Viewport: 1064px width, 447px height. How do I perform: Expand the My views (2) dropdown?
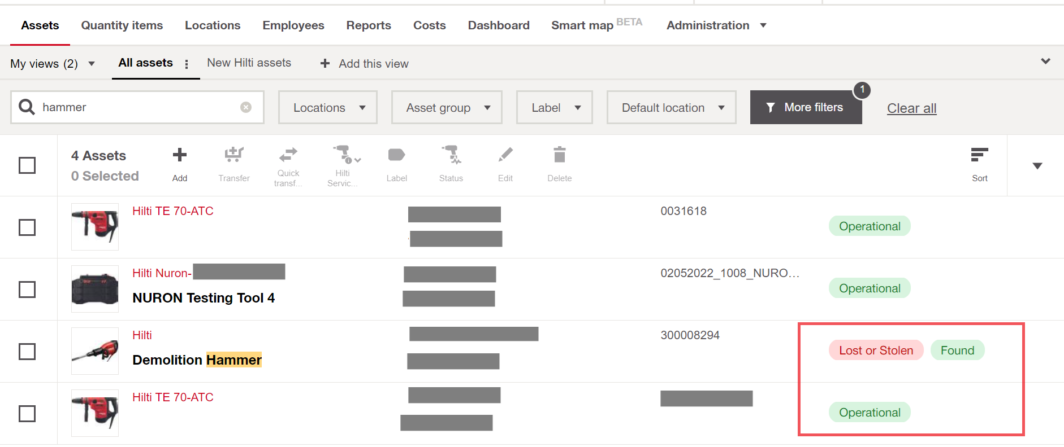click(x=53, y=64)
